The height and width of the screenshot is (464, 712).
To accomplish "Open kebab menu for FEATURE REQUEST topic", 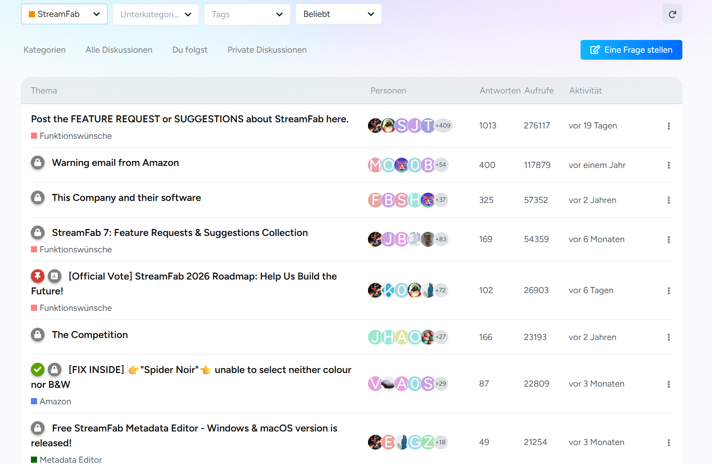I will point(668,126).
